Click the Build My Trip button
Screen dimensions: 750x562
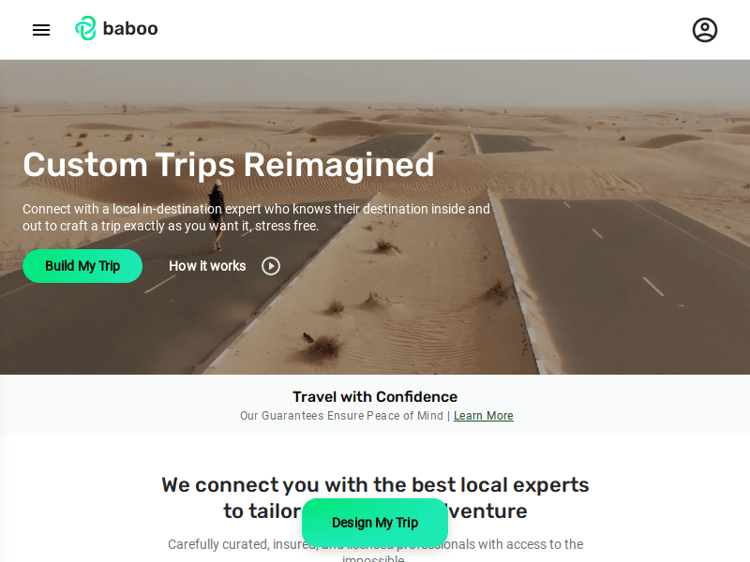82,266
